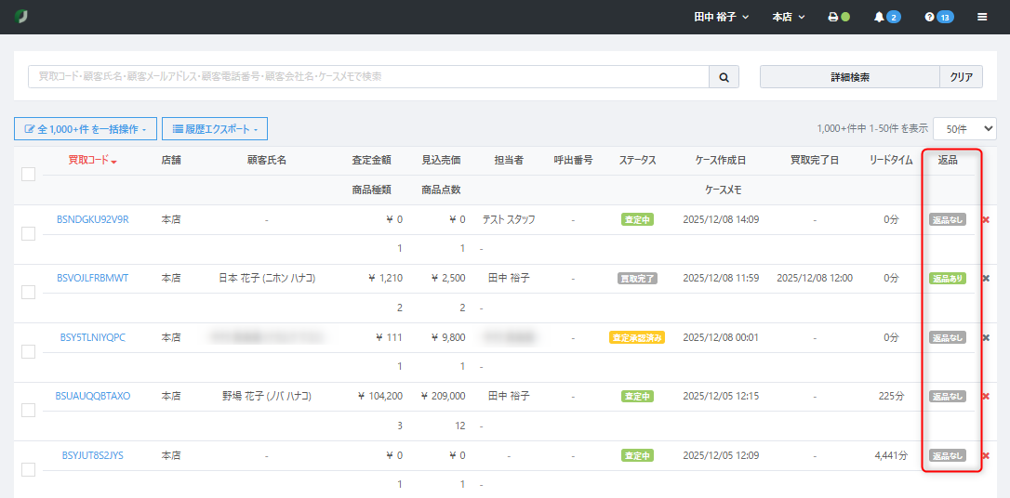Open the 本店 store selector dropdown

click(x=788, y=17)
